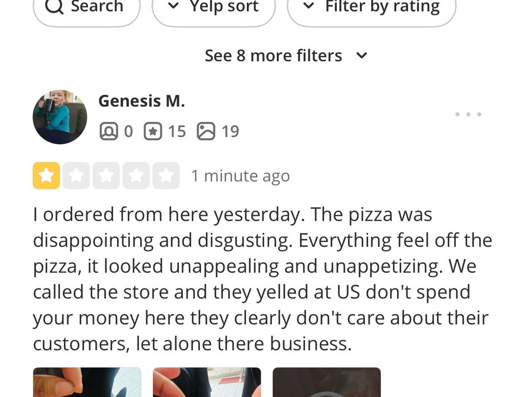Expand See 8 more filters

point(286,56)
